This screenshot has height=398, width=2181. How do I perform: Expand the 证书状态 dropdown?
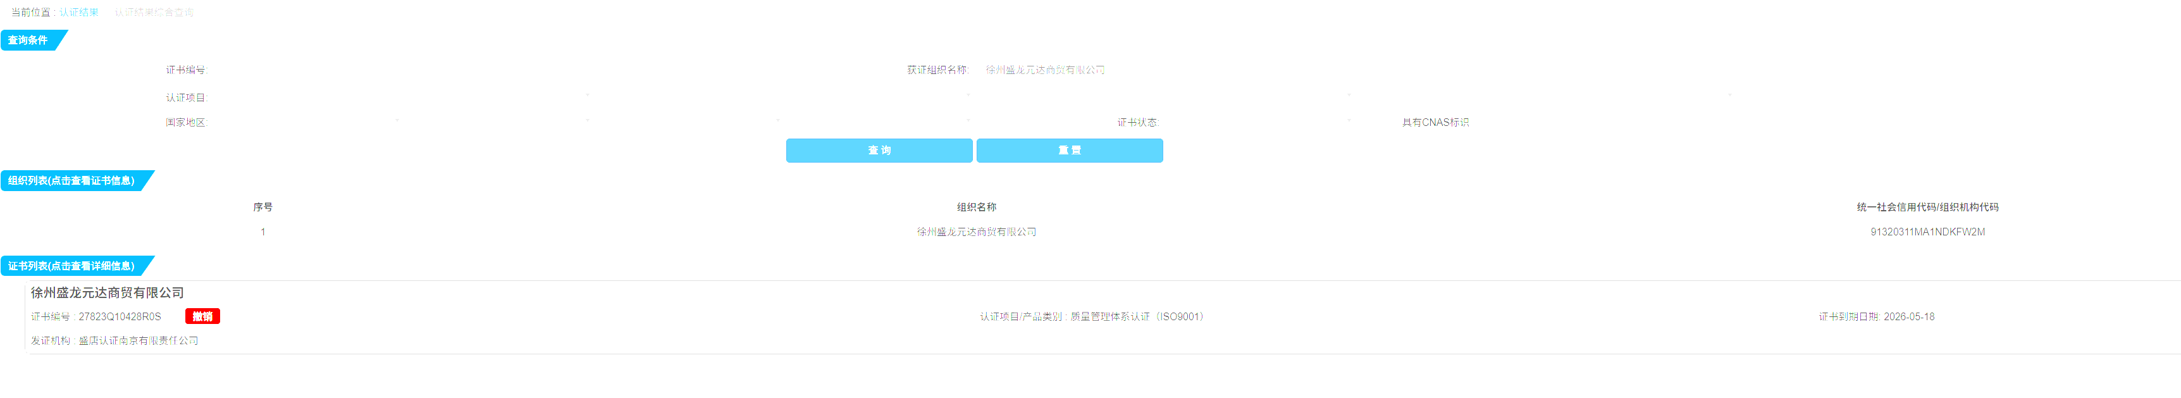point(1253,123)
